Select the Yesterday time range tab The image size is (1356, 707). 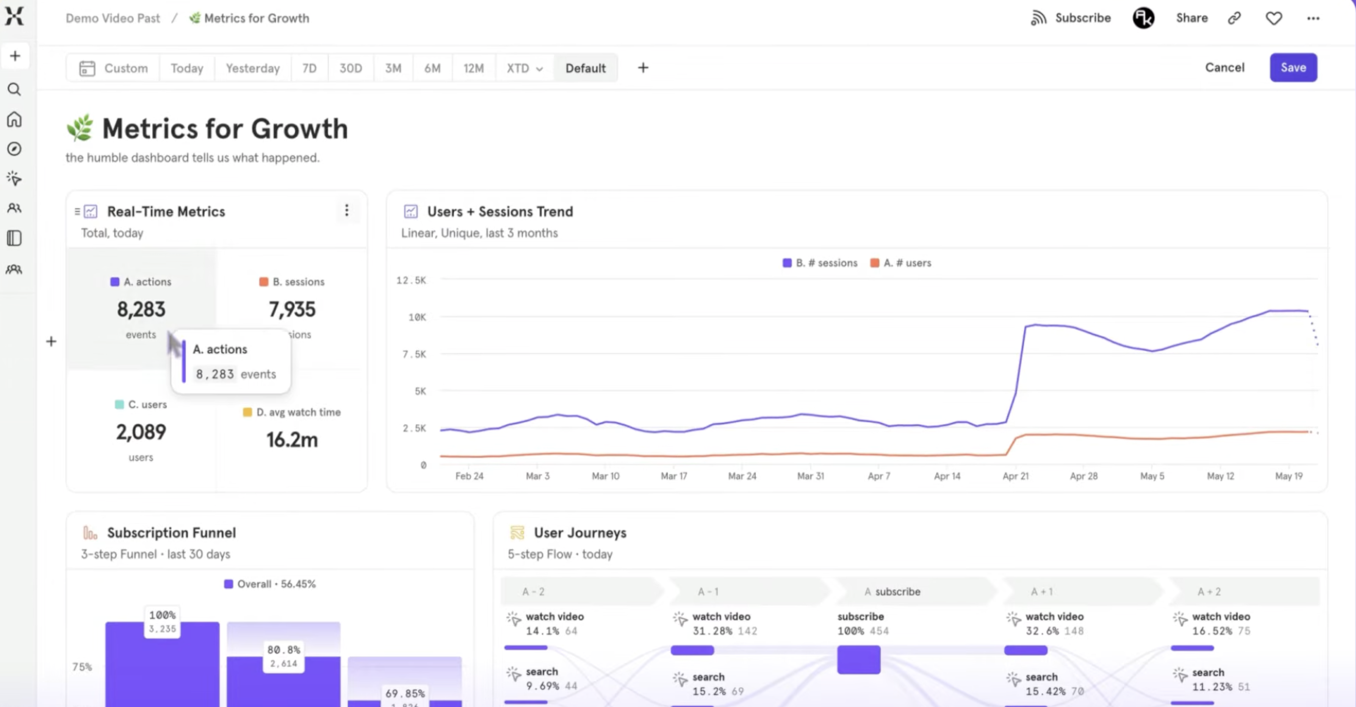tap(253, 68)
